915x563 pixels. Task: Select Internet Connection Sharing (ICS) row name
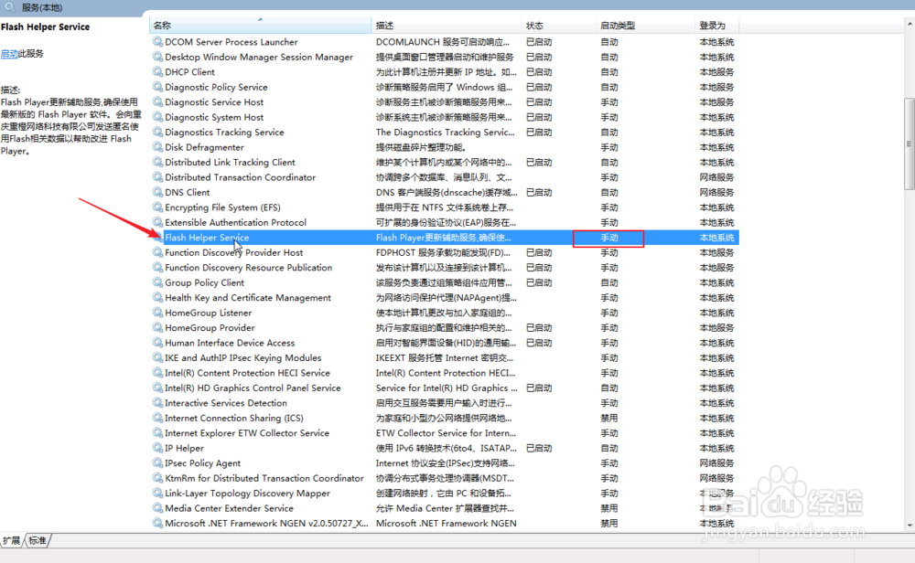pos(234,418)
